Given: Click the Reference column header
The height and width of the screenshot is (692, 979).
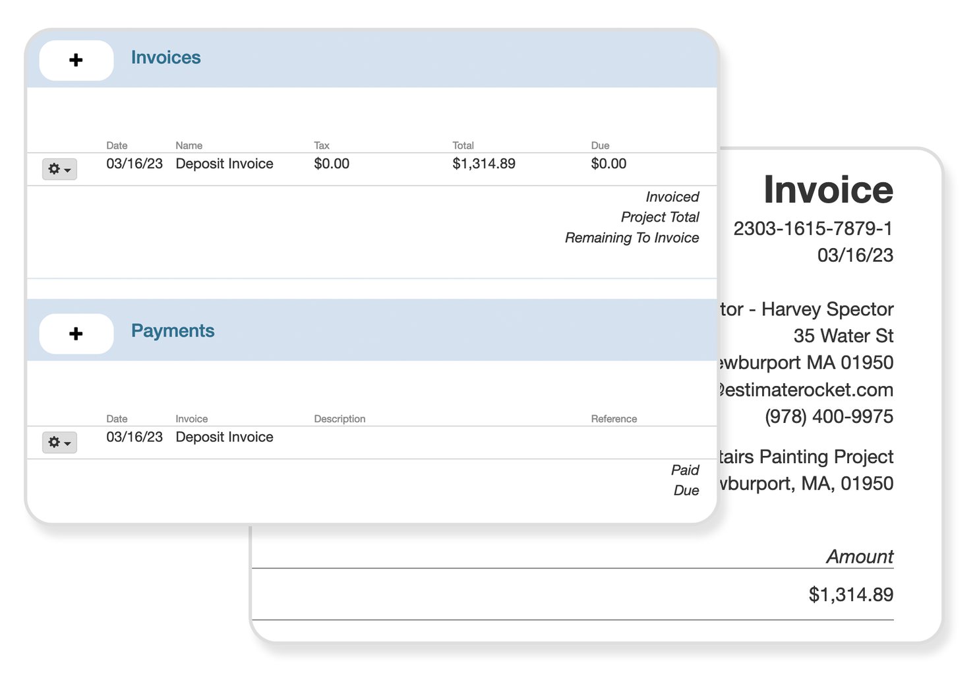Looking at the screenshot, I should [613, 418].
